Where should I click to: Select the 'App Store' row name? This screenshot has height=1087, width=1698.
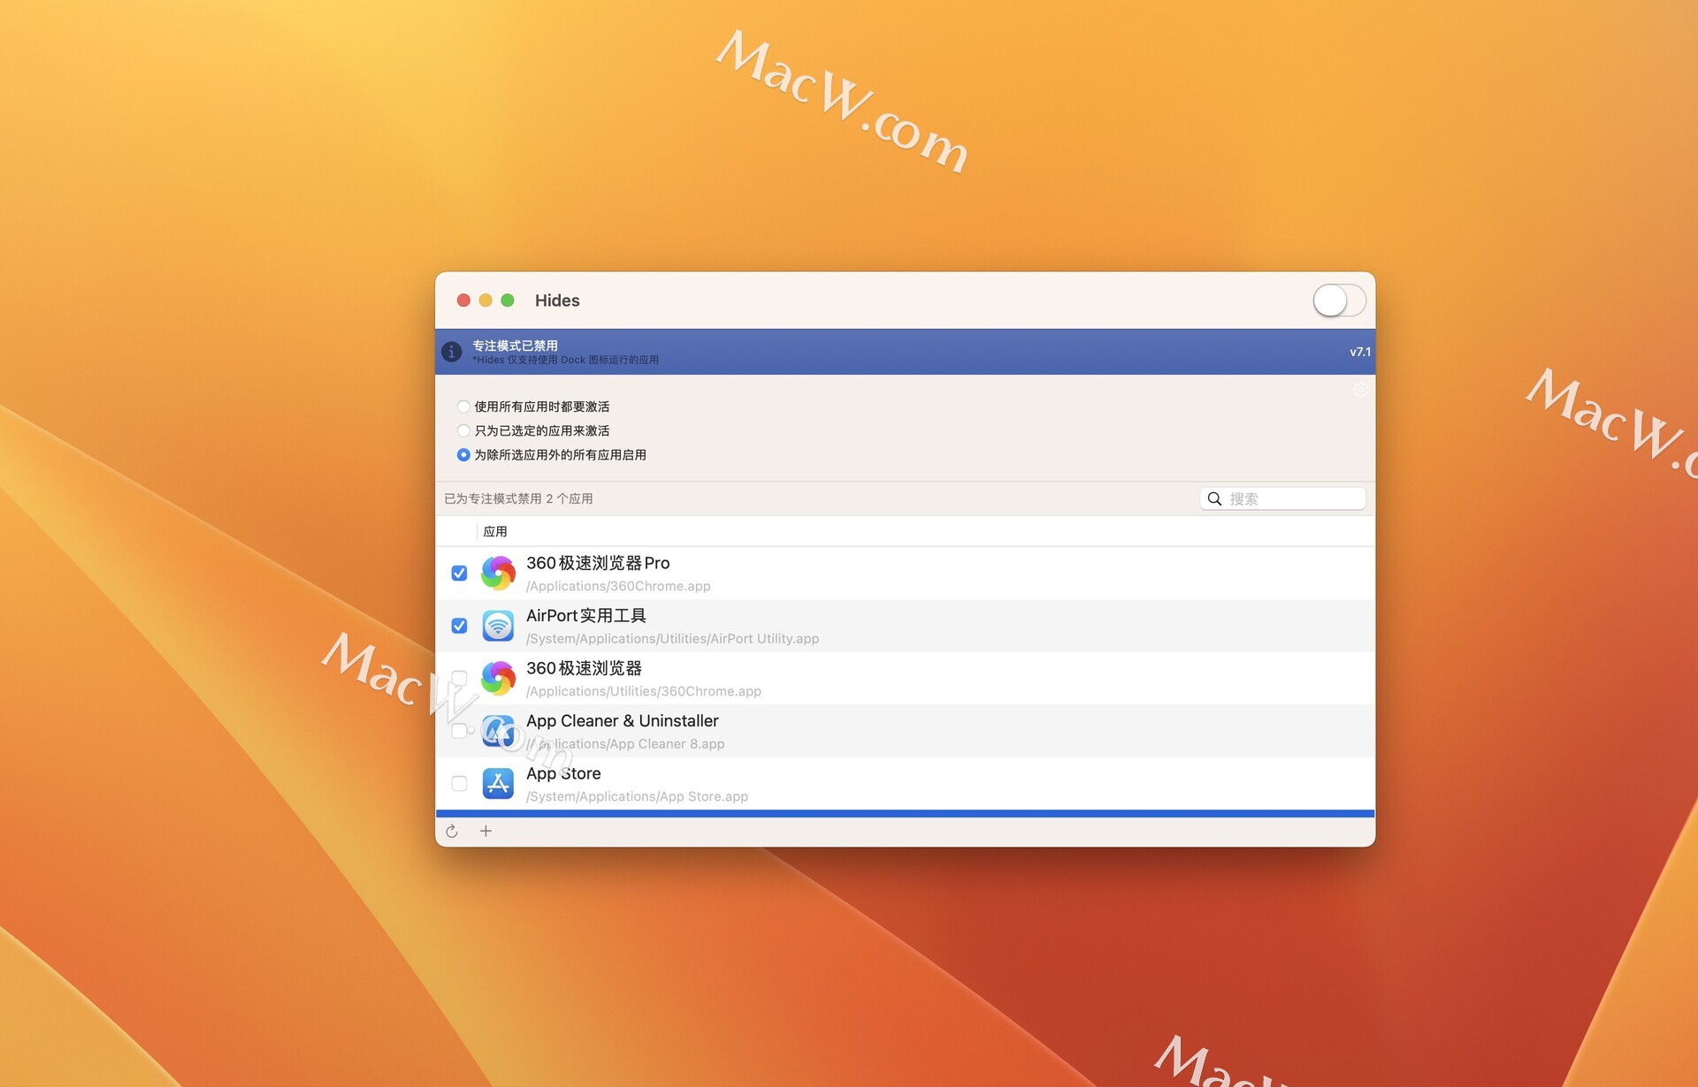pyautogui.click(x=563, y=773)
